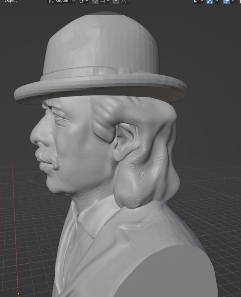
Task: Open the snapping options dropdown
Action: tap(104, 1)
